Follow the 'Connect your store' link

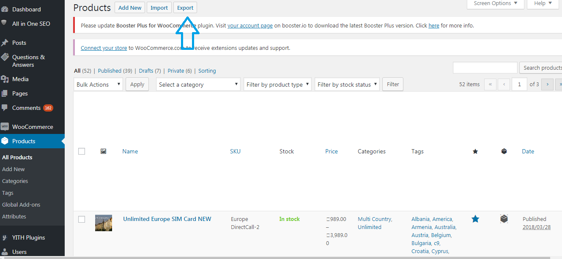click(x=104, y=48)
